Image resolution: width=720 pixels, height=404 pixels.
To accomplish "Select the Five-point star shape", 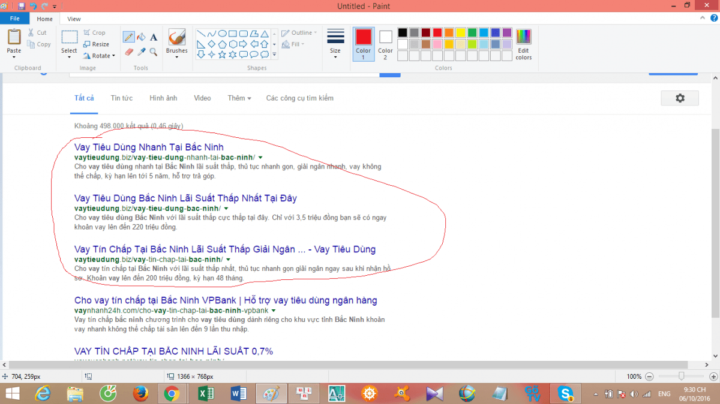I will coord(222,55).
